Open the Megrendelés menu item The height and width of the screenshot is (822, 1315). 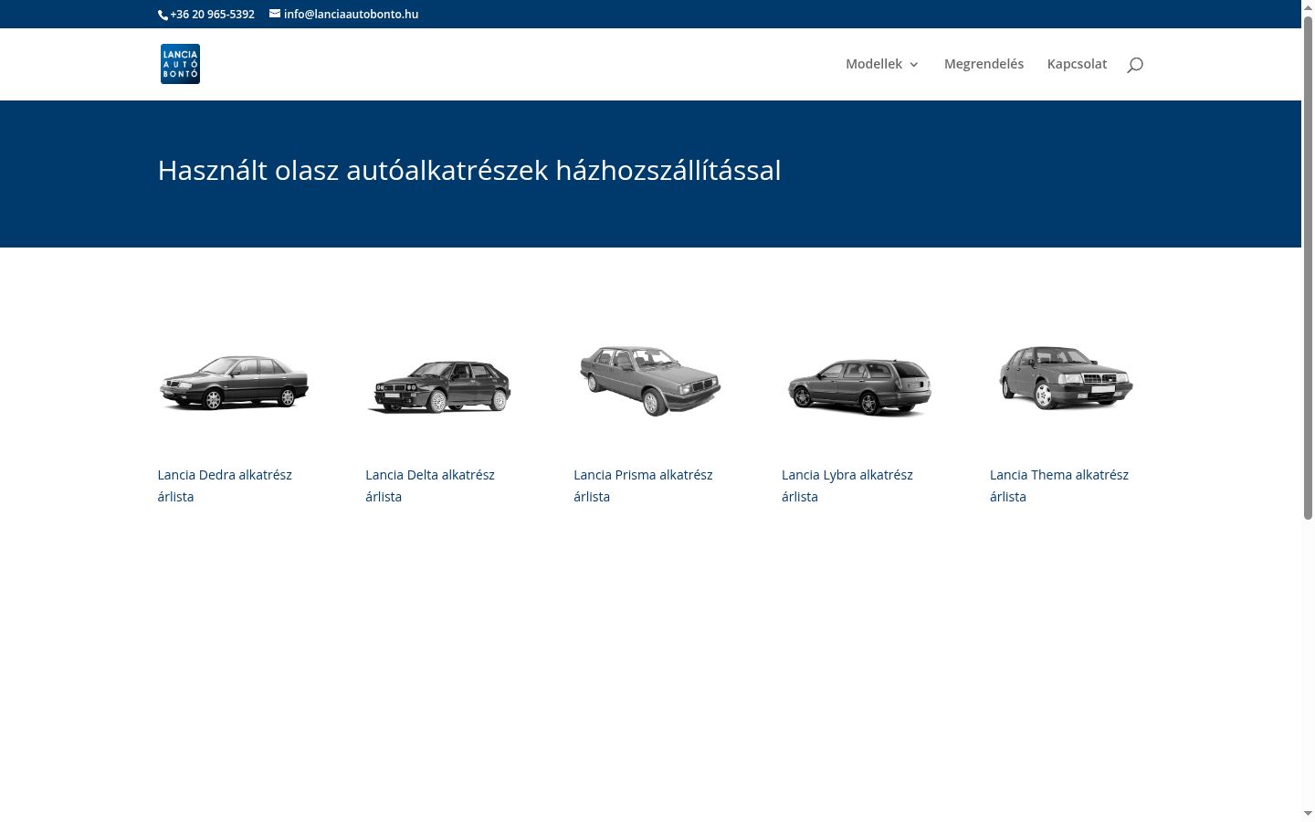pyautogui.click(x=984, y=64)
